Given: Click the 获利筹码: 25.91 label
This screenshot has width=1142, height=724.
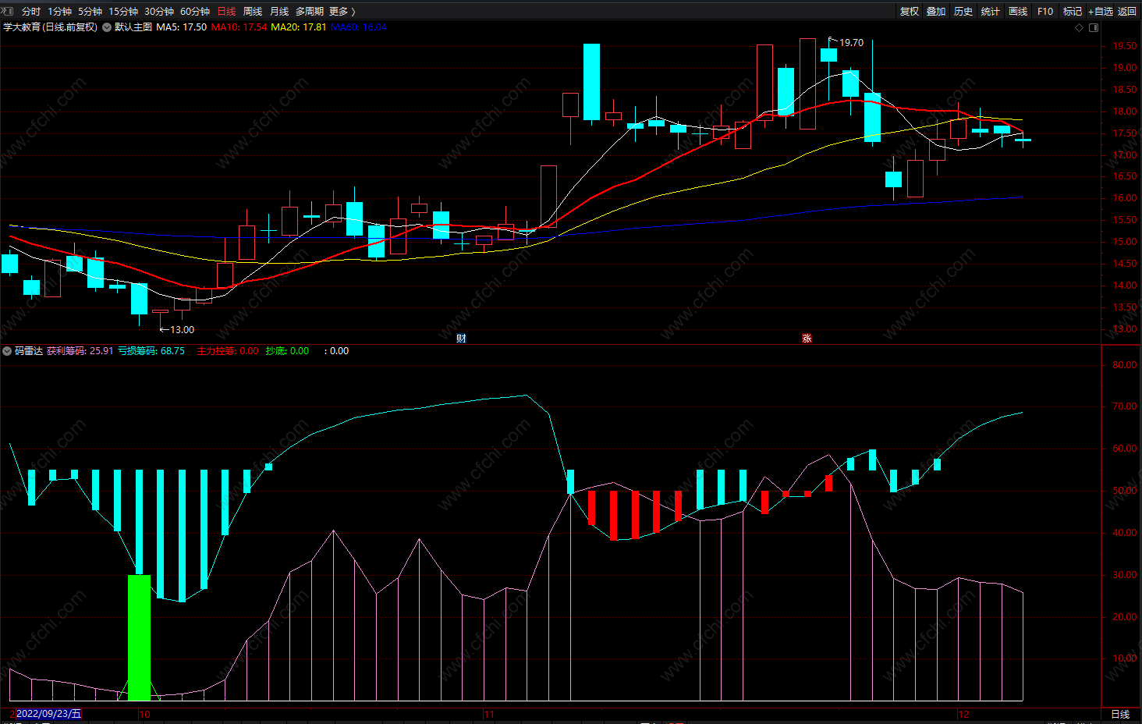Looking at the screenshot, I should pos(80,351).
